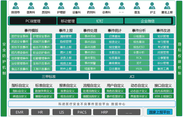This screenshot has height=117, width=183.
Task: Open the JCI standard bar
Action: (x=132, y=76)
